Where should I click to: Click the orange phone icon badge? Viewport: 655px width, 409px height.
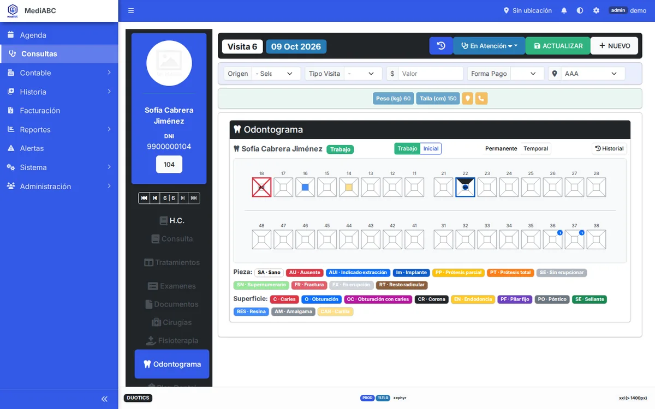point(481,99)
